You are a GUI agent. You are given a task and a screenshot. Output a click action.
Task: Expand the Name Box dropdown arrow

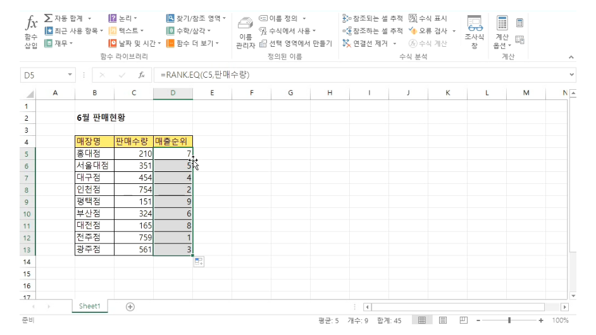point(70,75)
